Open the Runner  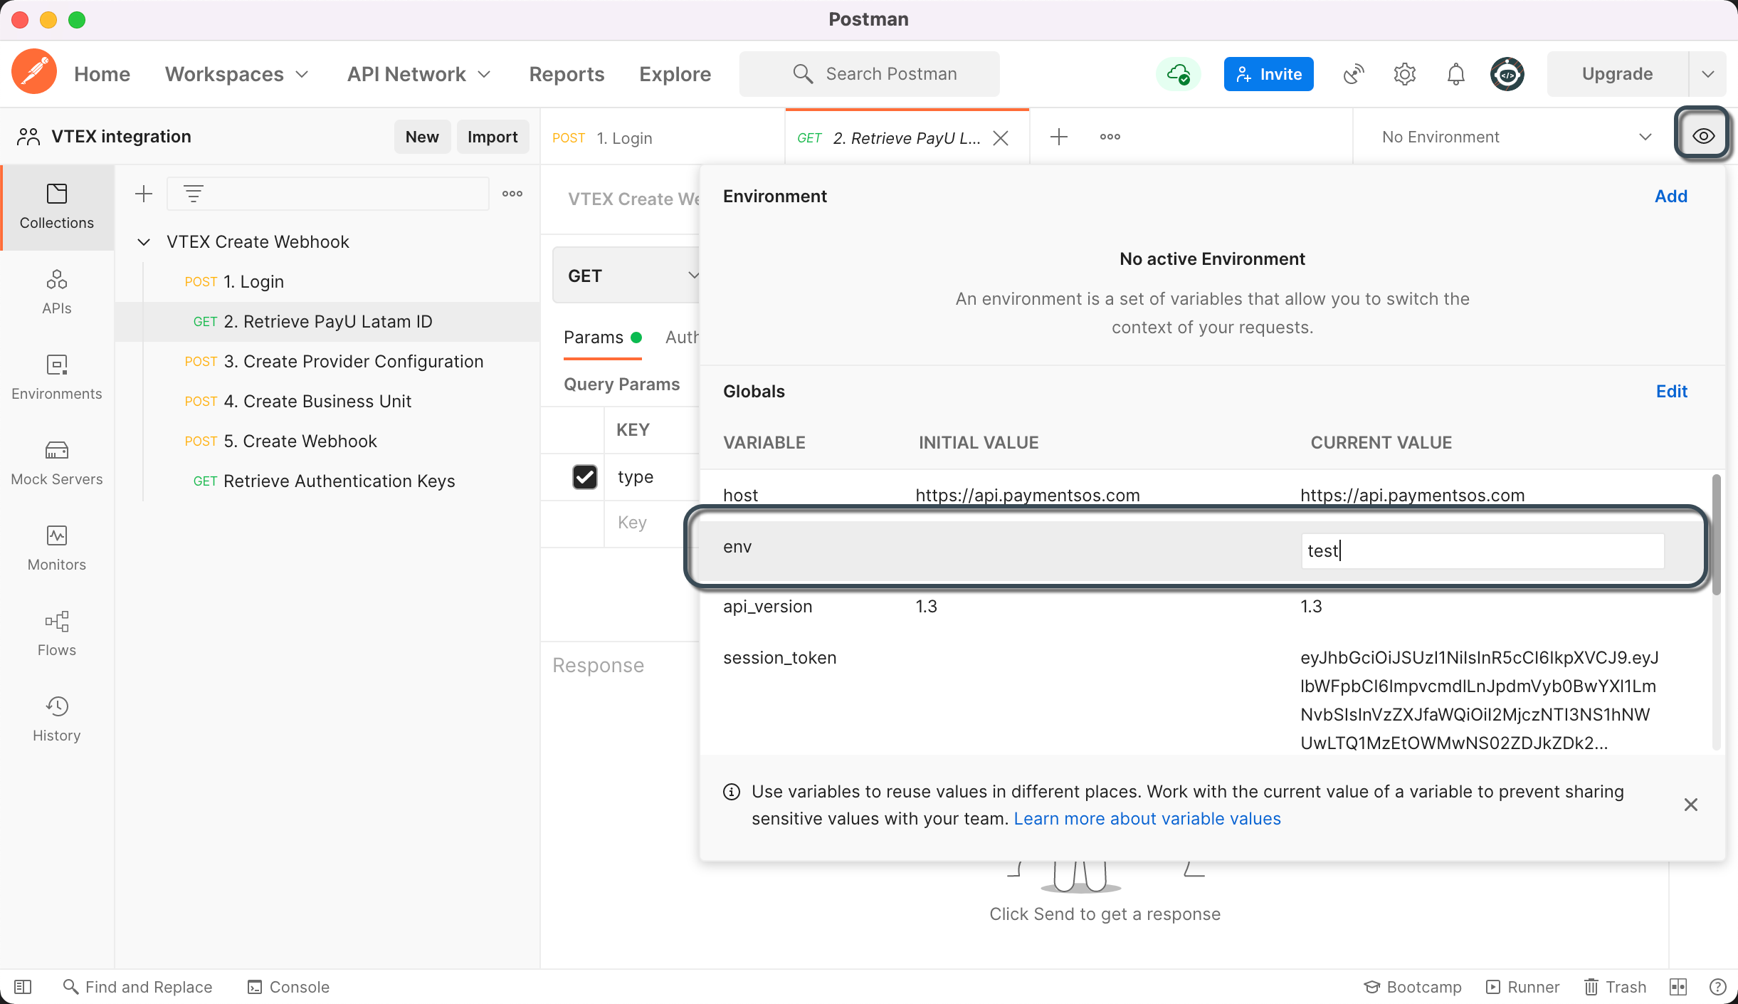1523,987
